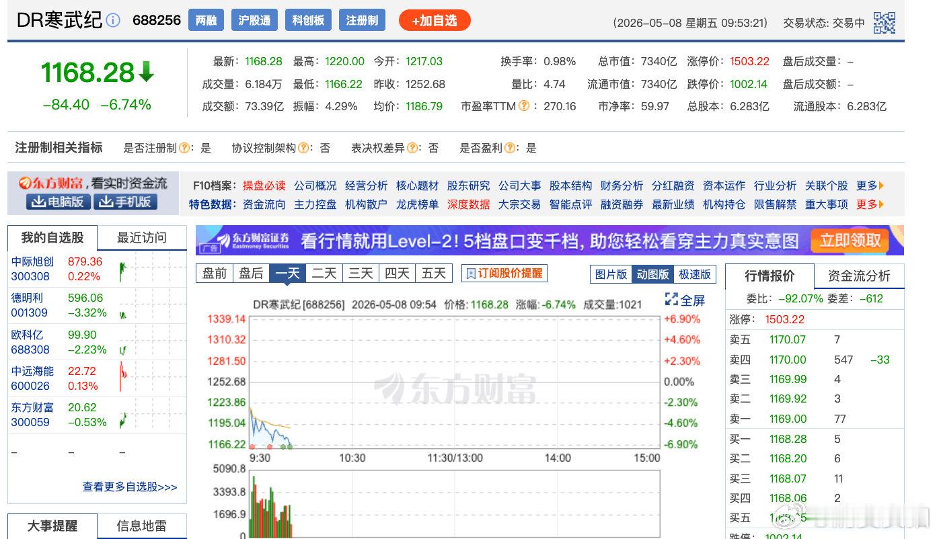939x539 pixels.
Task: Download the 手机版 app
Action: tap(124, 202)
